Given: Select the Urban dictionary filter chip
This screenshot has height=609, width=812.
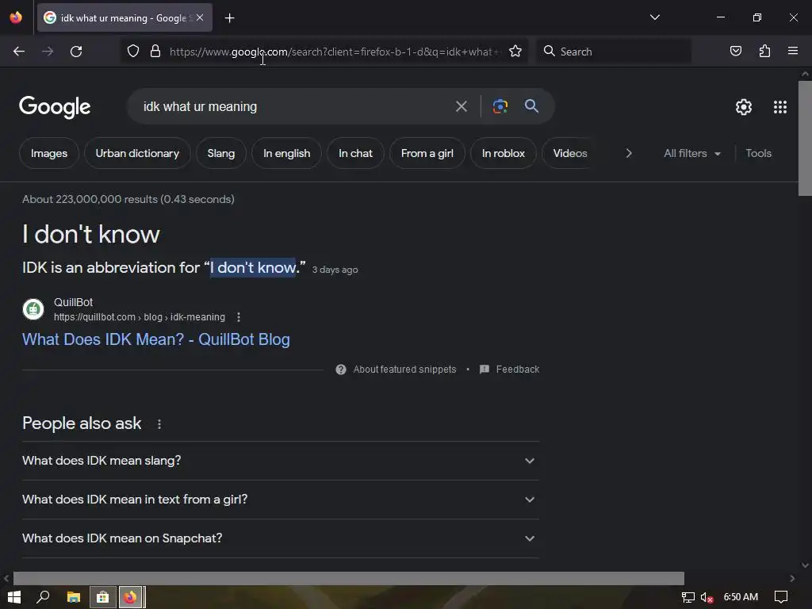Looking at the screenshot, I should point(137,153).
